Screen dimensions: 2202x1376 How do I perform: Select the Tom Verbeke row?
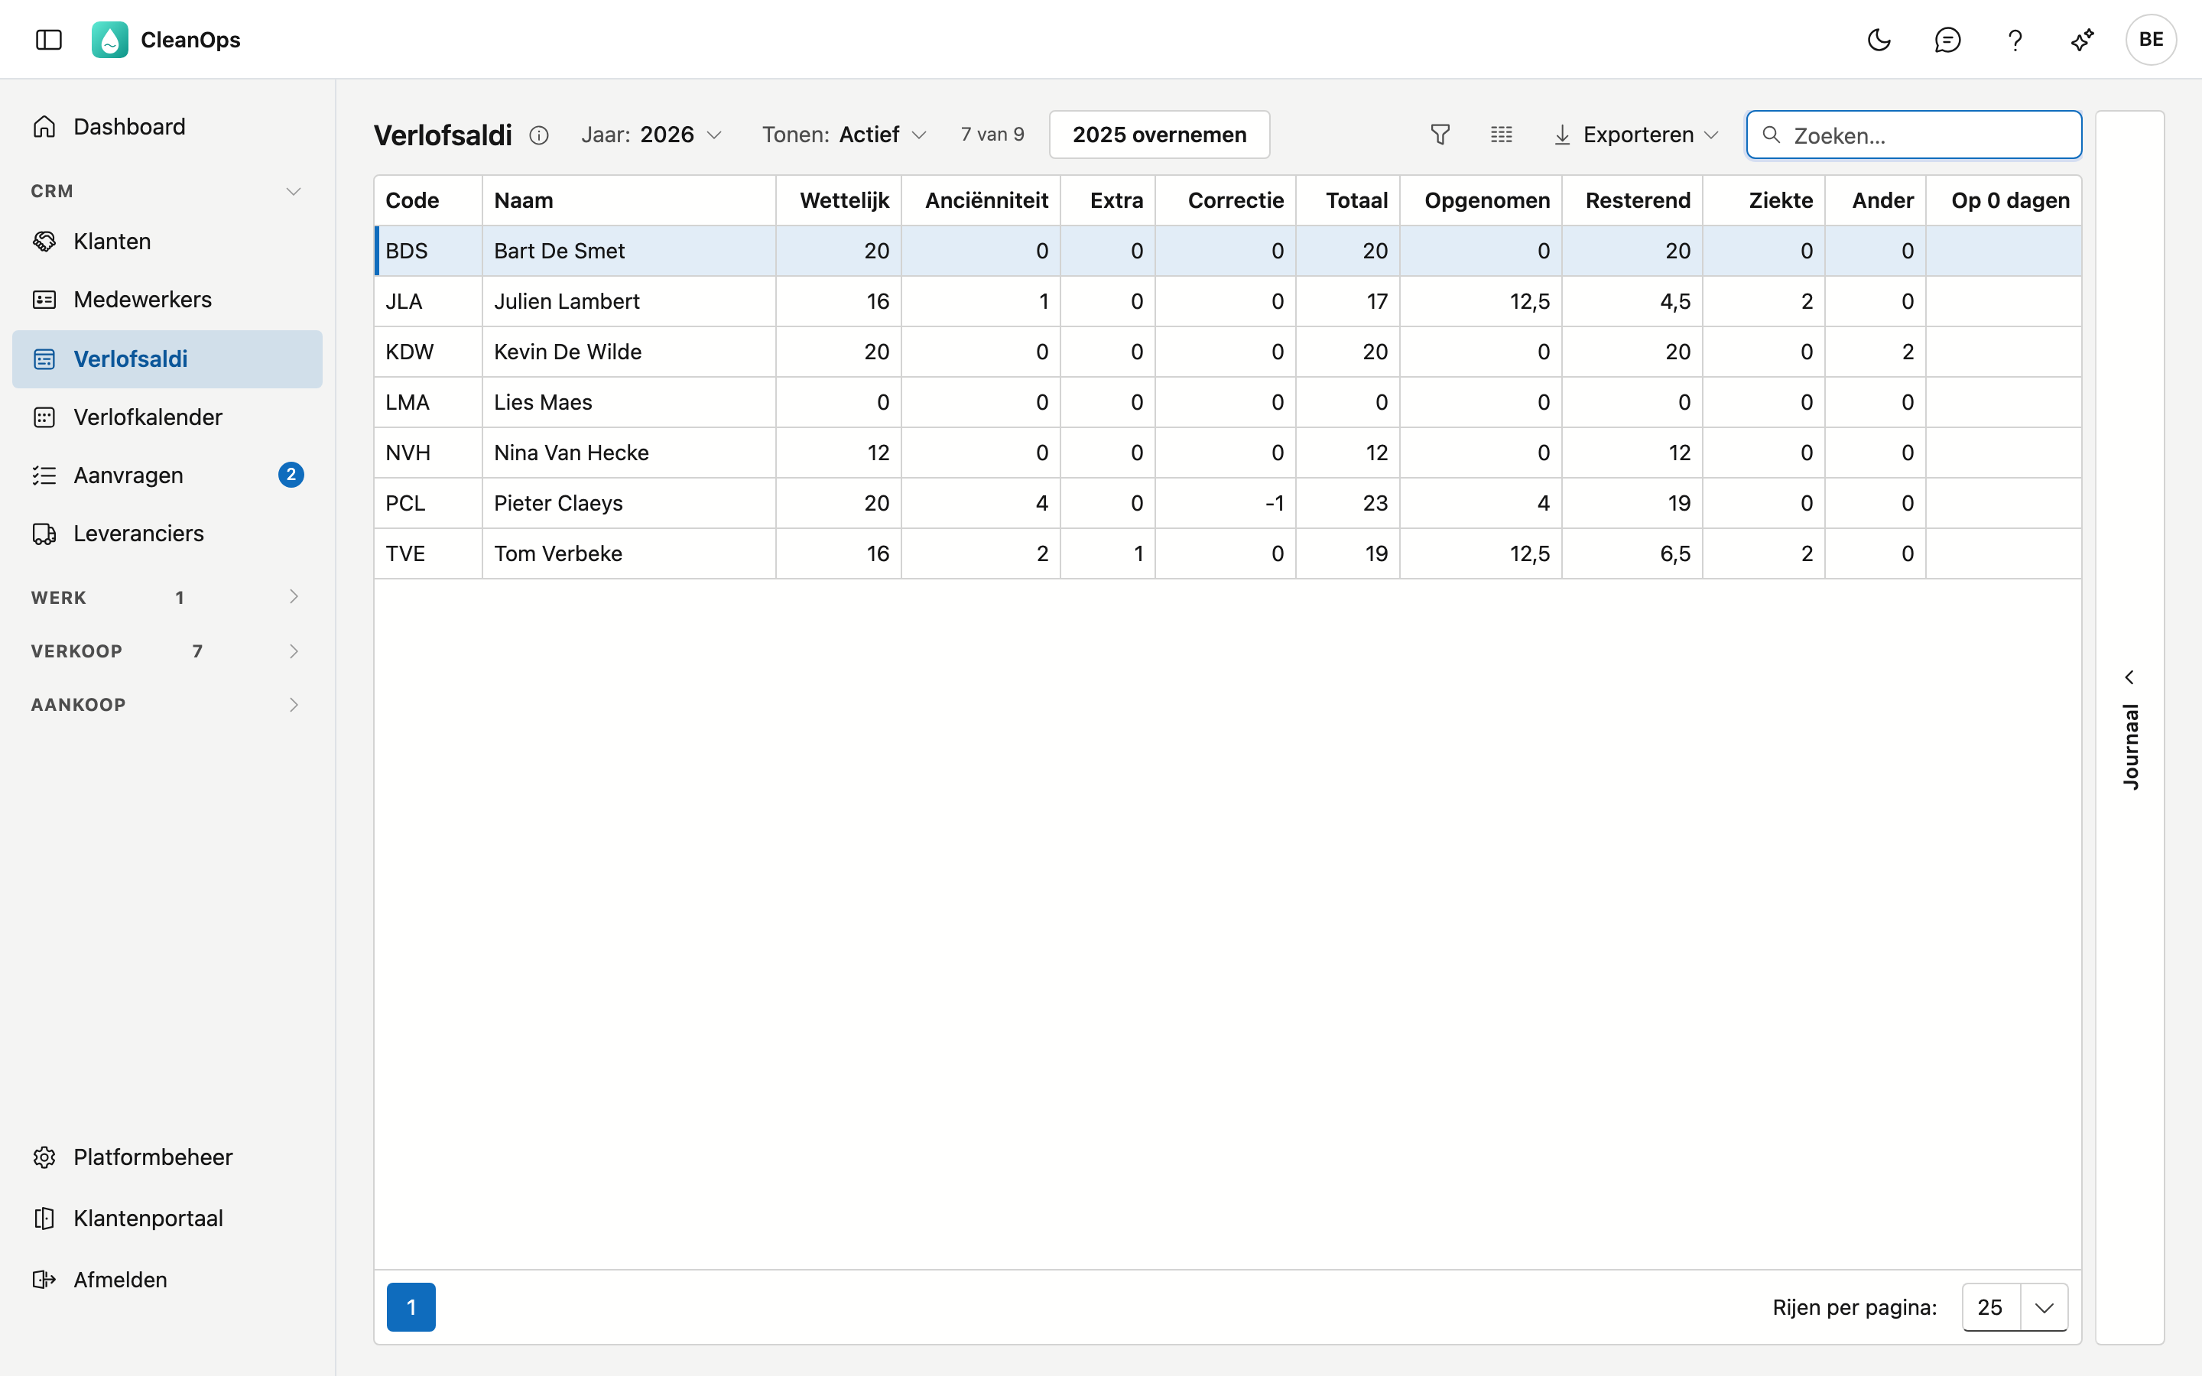[1227, 553]
